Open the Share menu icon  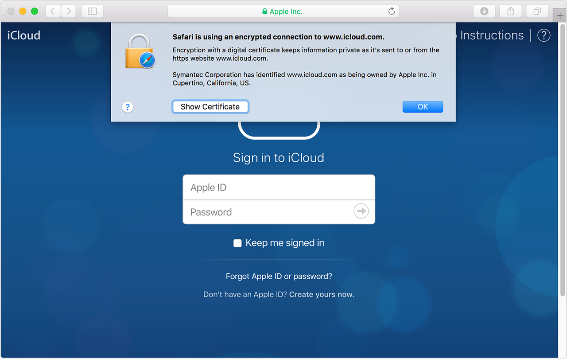point(511,11)
